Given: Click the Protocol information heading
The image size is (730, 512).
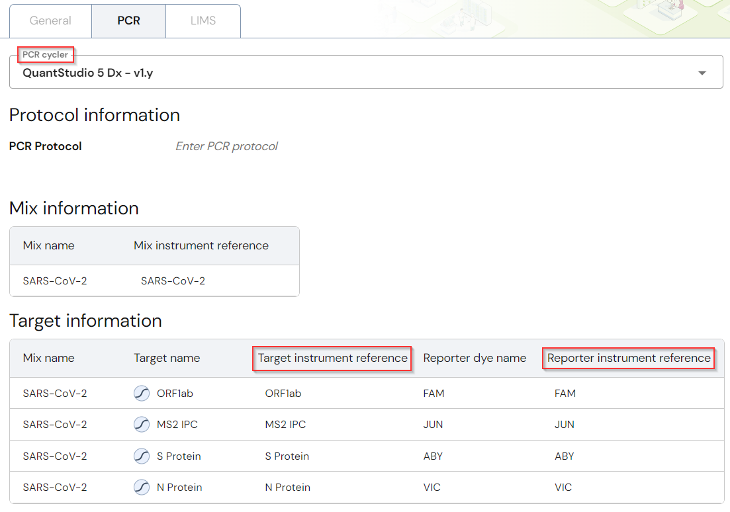Looking at the screenshot, I should tap(95, 115).
